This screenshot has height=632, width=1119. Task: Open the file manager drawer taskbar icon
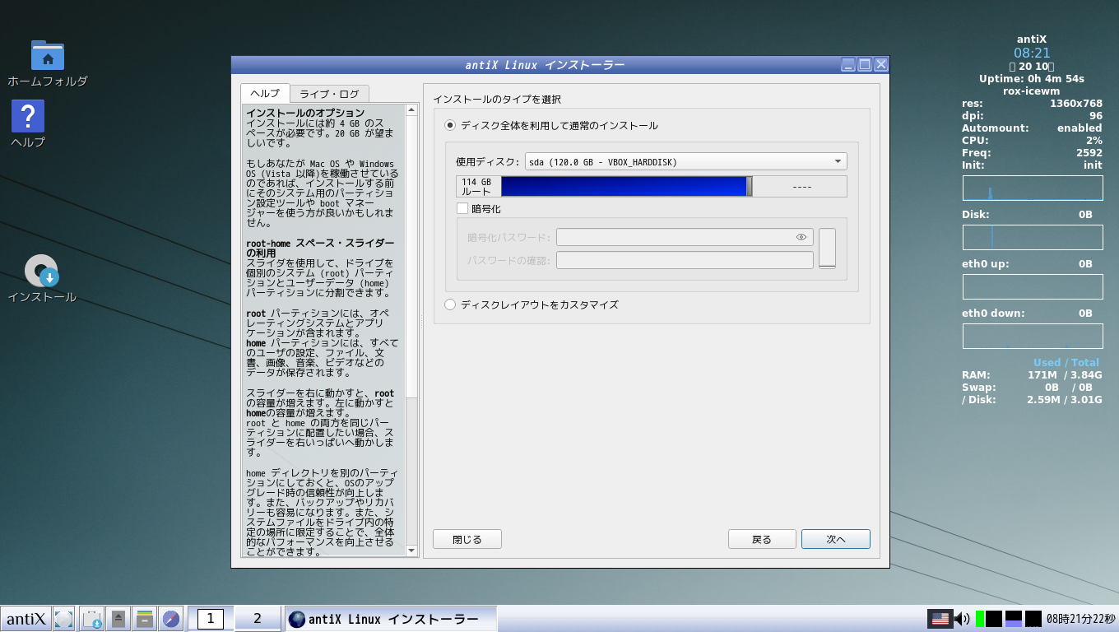point(145,619)
